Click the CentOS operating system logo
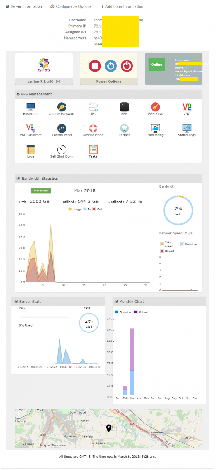216x470 pixels. 44,65
